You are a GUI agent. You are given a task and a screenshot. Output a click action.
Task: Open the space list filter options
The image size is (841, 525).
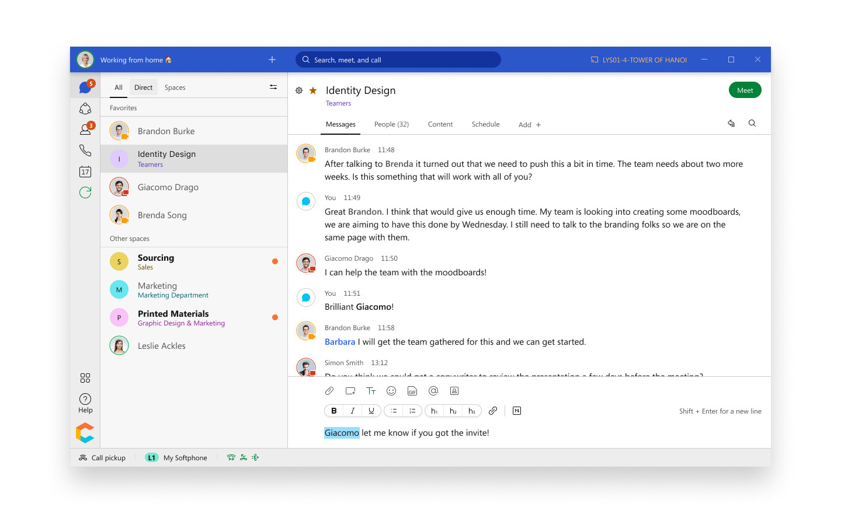click(x=273, y=87)
